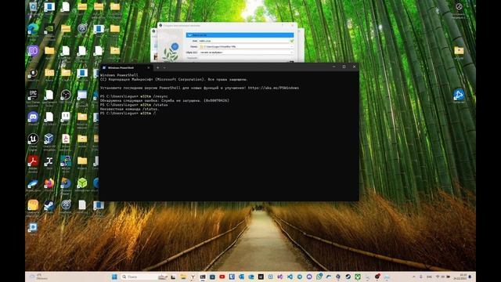Close the Windows PowerShell tab
Screen dimensions: 501x282
click(148, 67)
